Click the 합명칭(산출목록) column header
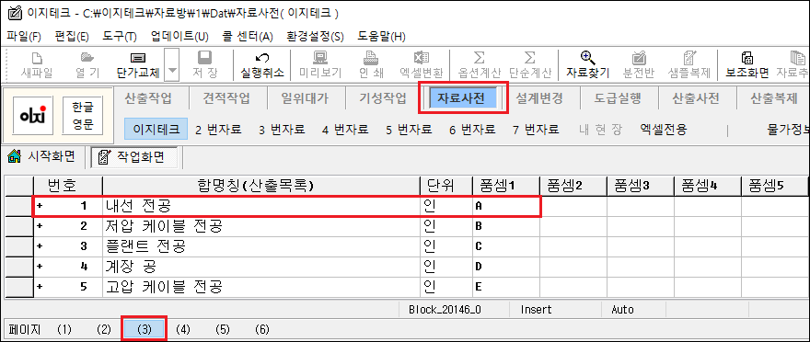The width and height of the screenshot is (810, 342). [261, 186]
